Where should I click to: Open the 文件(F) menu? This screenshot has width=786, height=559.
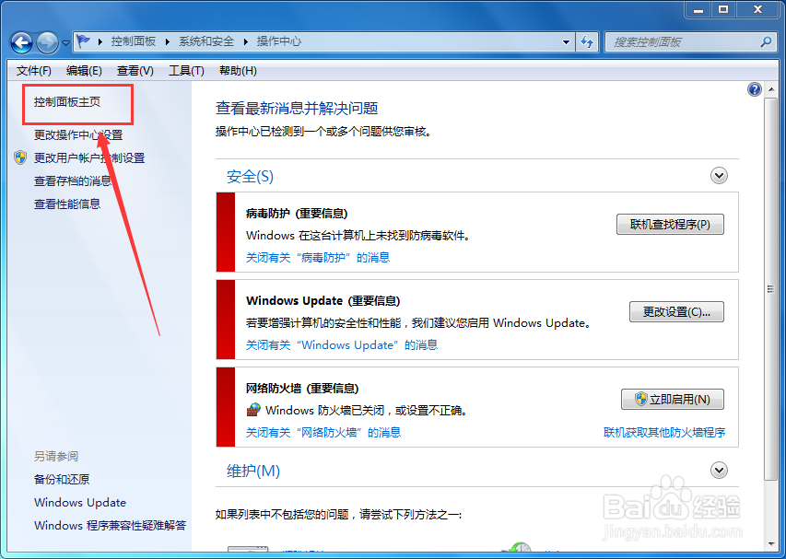[x=33, y=71]
